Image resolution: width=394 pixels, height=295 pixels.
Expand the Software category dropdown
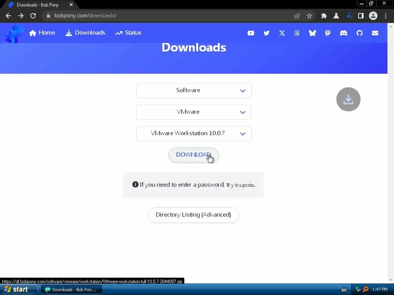(x=194, y=91)
